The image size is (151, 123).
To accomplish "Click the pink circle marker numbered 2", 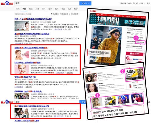I will (x=123, y=72).
